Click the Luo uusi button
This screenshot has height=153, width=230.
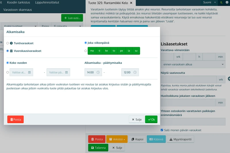tap(72, 18)
